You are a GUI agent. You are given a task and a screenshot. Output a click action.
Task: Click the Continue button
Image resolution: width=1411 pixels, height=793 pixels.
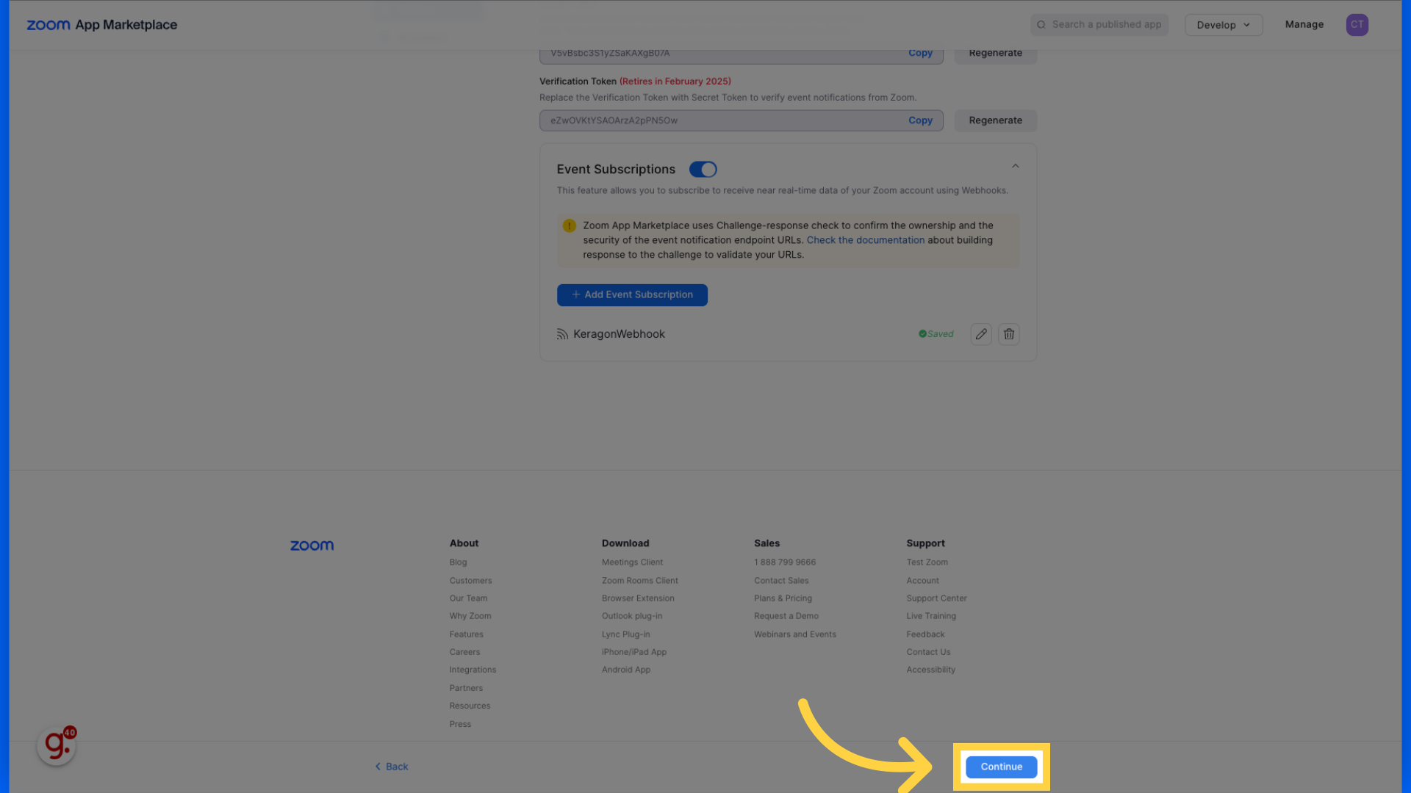pos(1001,767)
